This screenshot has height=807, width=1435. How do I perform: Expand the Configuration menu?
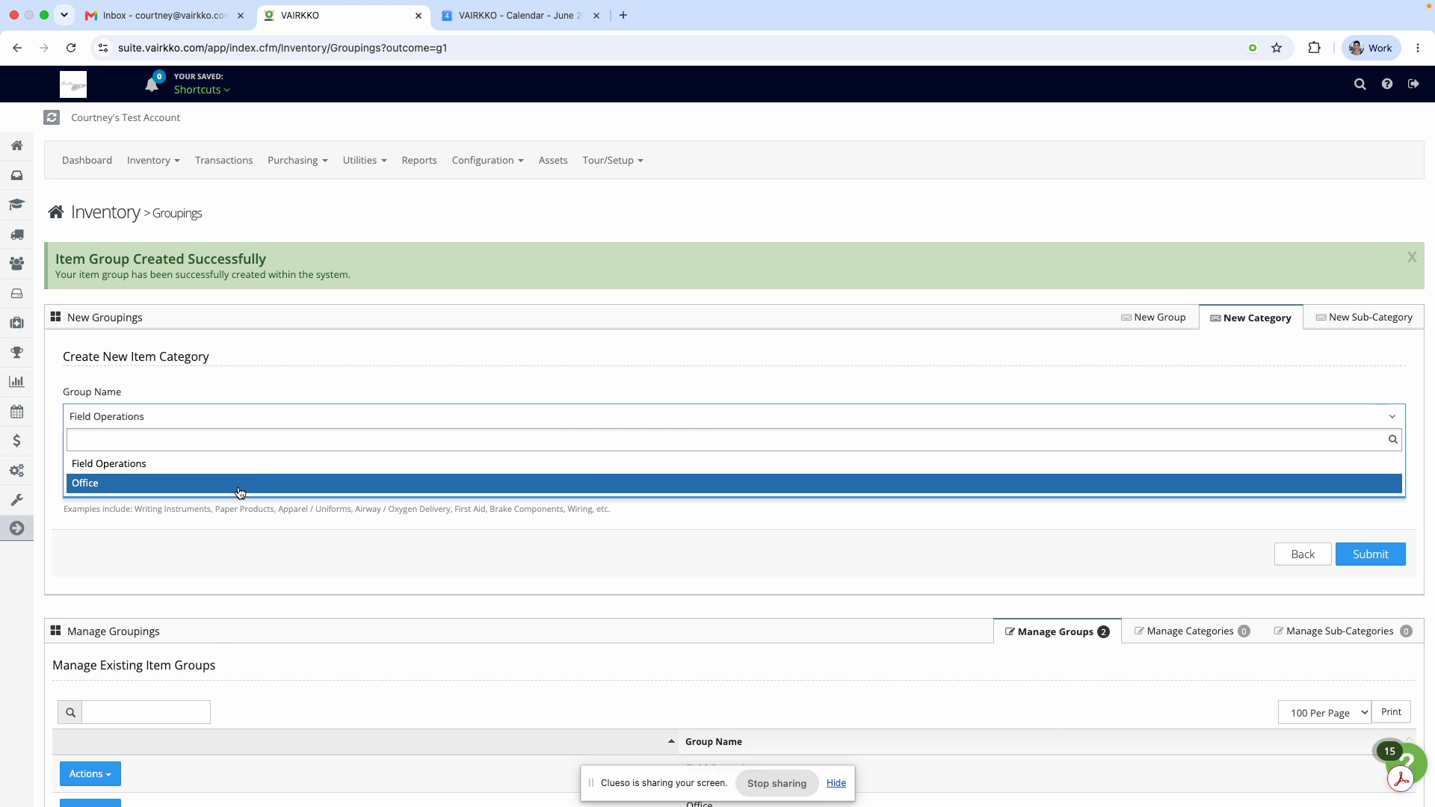click(x=487, y=161)
